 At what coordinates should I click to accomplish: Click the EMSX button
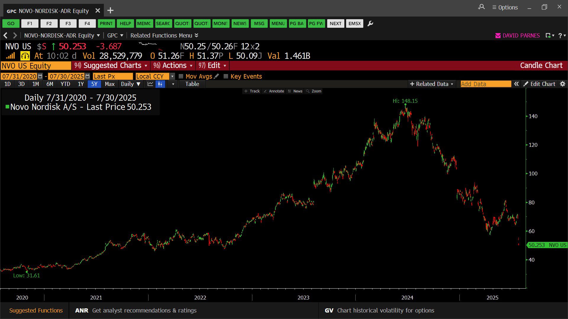tap(355, 24)
